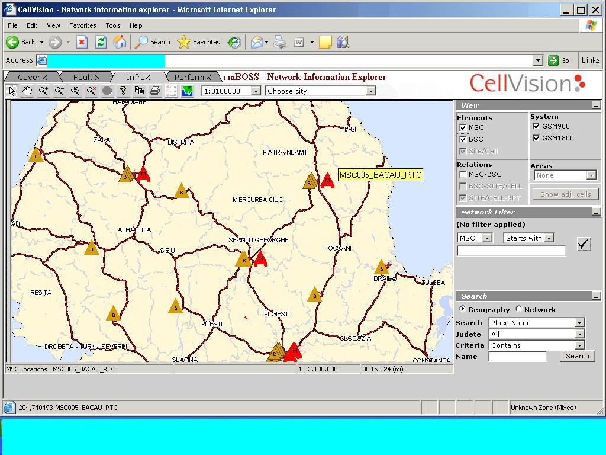Click the Go button
The width and height of the screenshot is (606, 455).
[559, 60]
